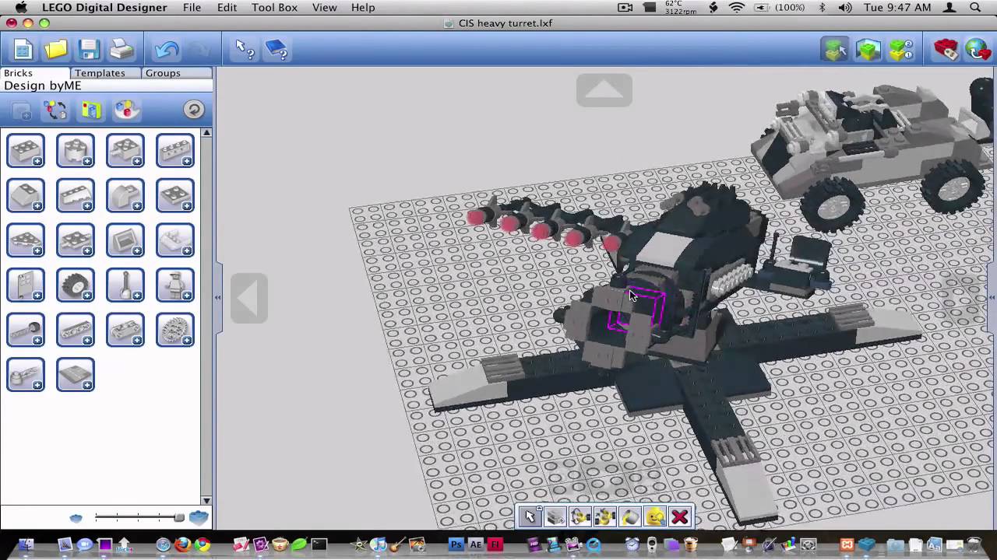Click the red brick box icon
Image resolution: width=997 pixels, height=560 pixels.
click(946, 51)
